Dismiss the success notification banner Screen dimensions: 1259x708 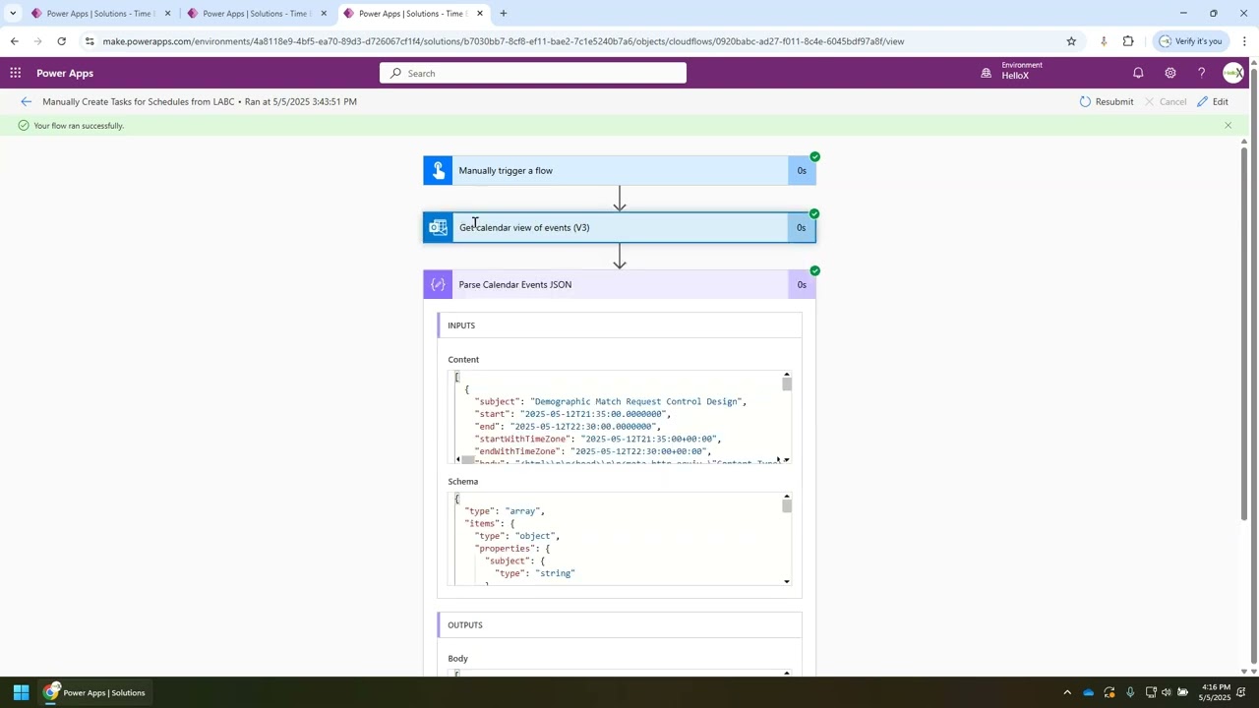pyautogui.click(x=1228, y=125)
